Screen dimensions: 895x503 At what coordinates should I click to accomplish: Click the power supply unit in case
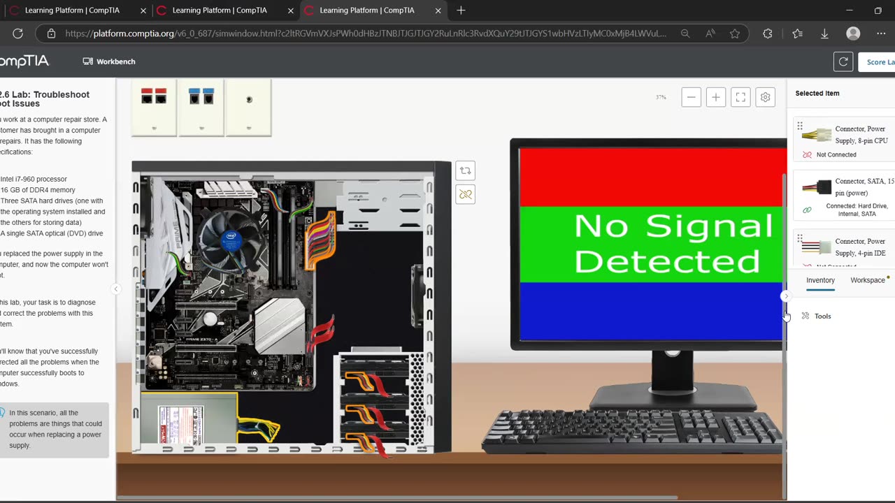[188, 418]
